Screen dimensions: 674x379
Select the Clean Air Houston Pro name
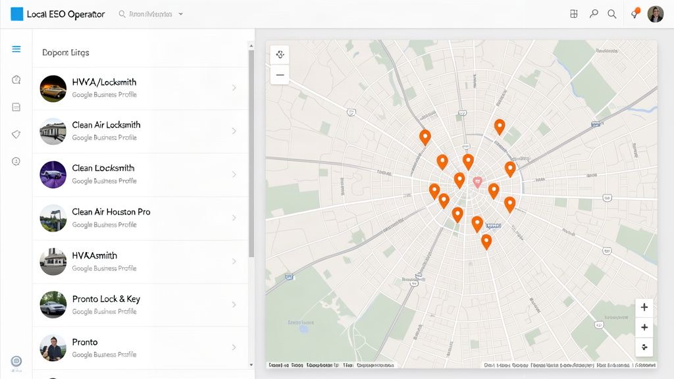[x=111, y=212]
